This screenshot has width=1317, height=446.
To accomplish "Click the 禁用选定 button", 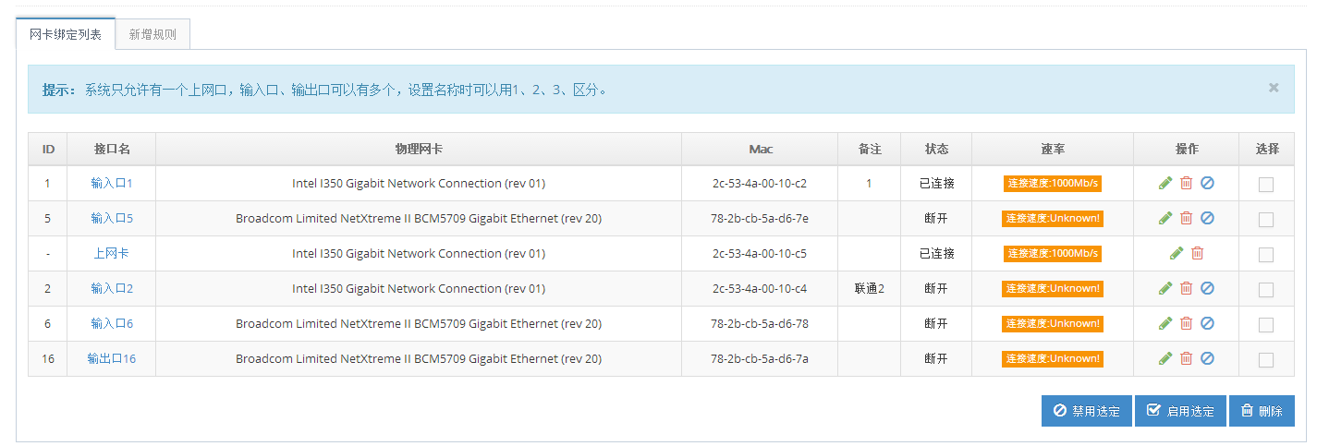I will (x=1087, y=411).
